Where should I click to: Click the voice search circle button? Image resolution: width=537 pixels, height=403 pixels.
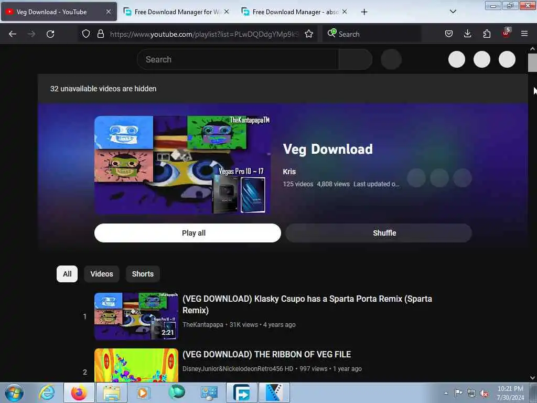point(391,59)
